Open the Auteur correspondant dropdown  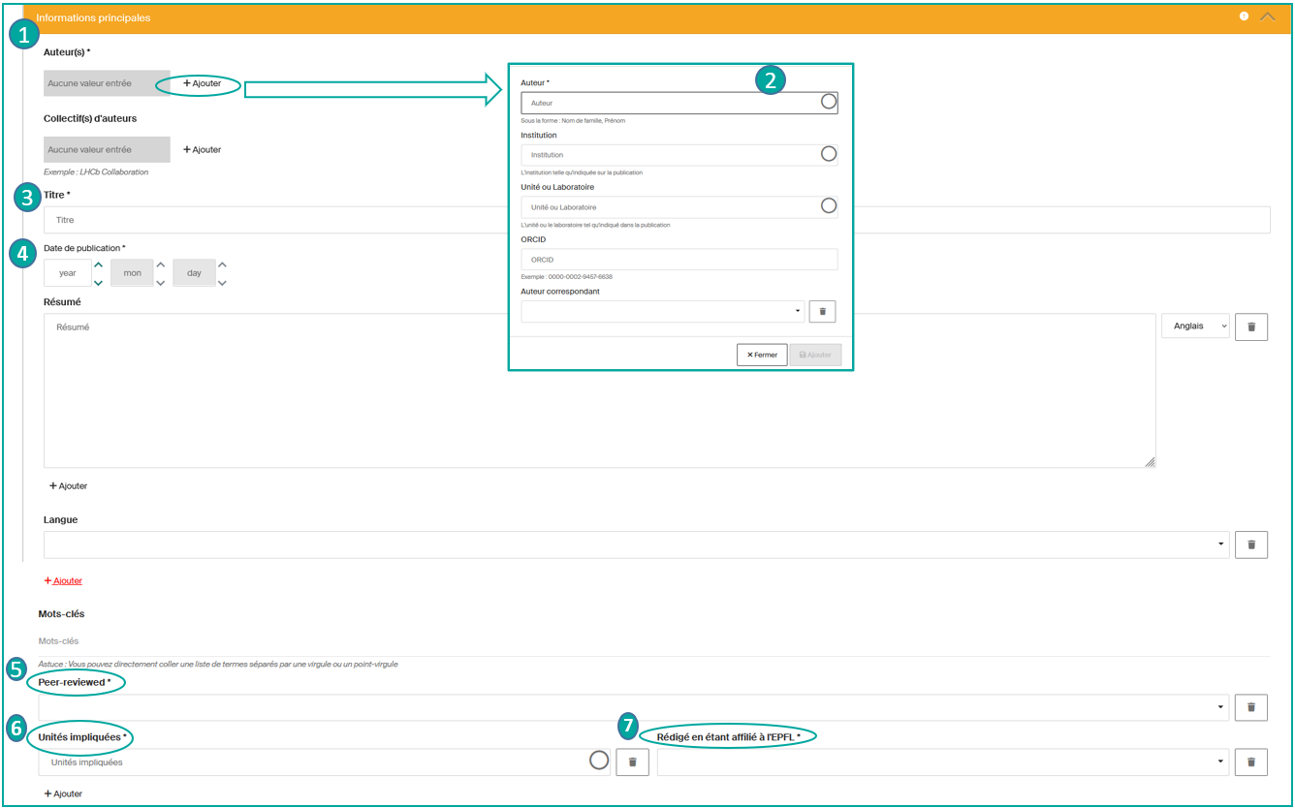[x=663, y=311]
